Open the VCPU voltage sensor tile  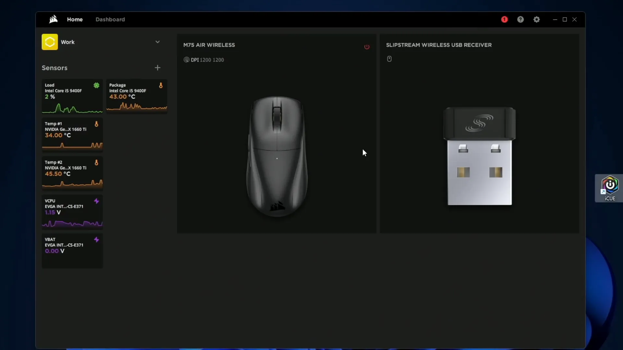coord(72,212)
